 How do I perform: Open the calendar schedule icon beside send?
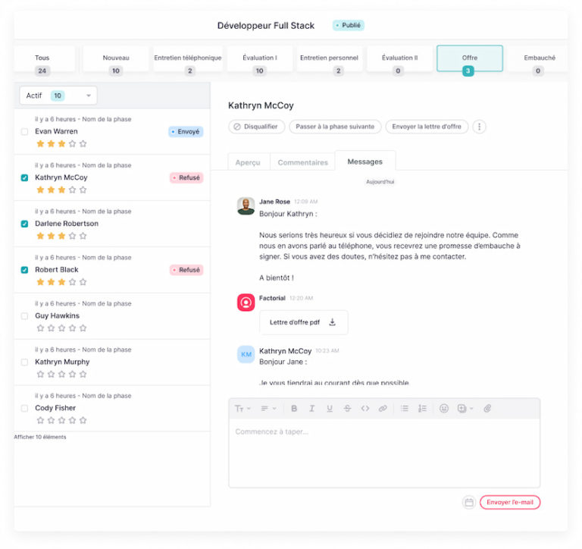(469, 502)
